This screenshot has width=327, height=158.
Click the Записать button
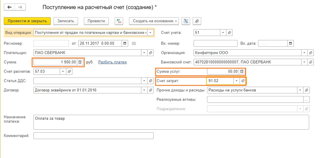click(66, 21)
